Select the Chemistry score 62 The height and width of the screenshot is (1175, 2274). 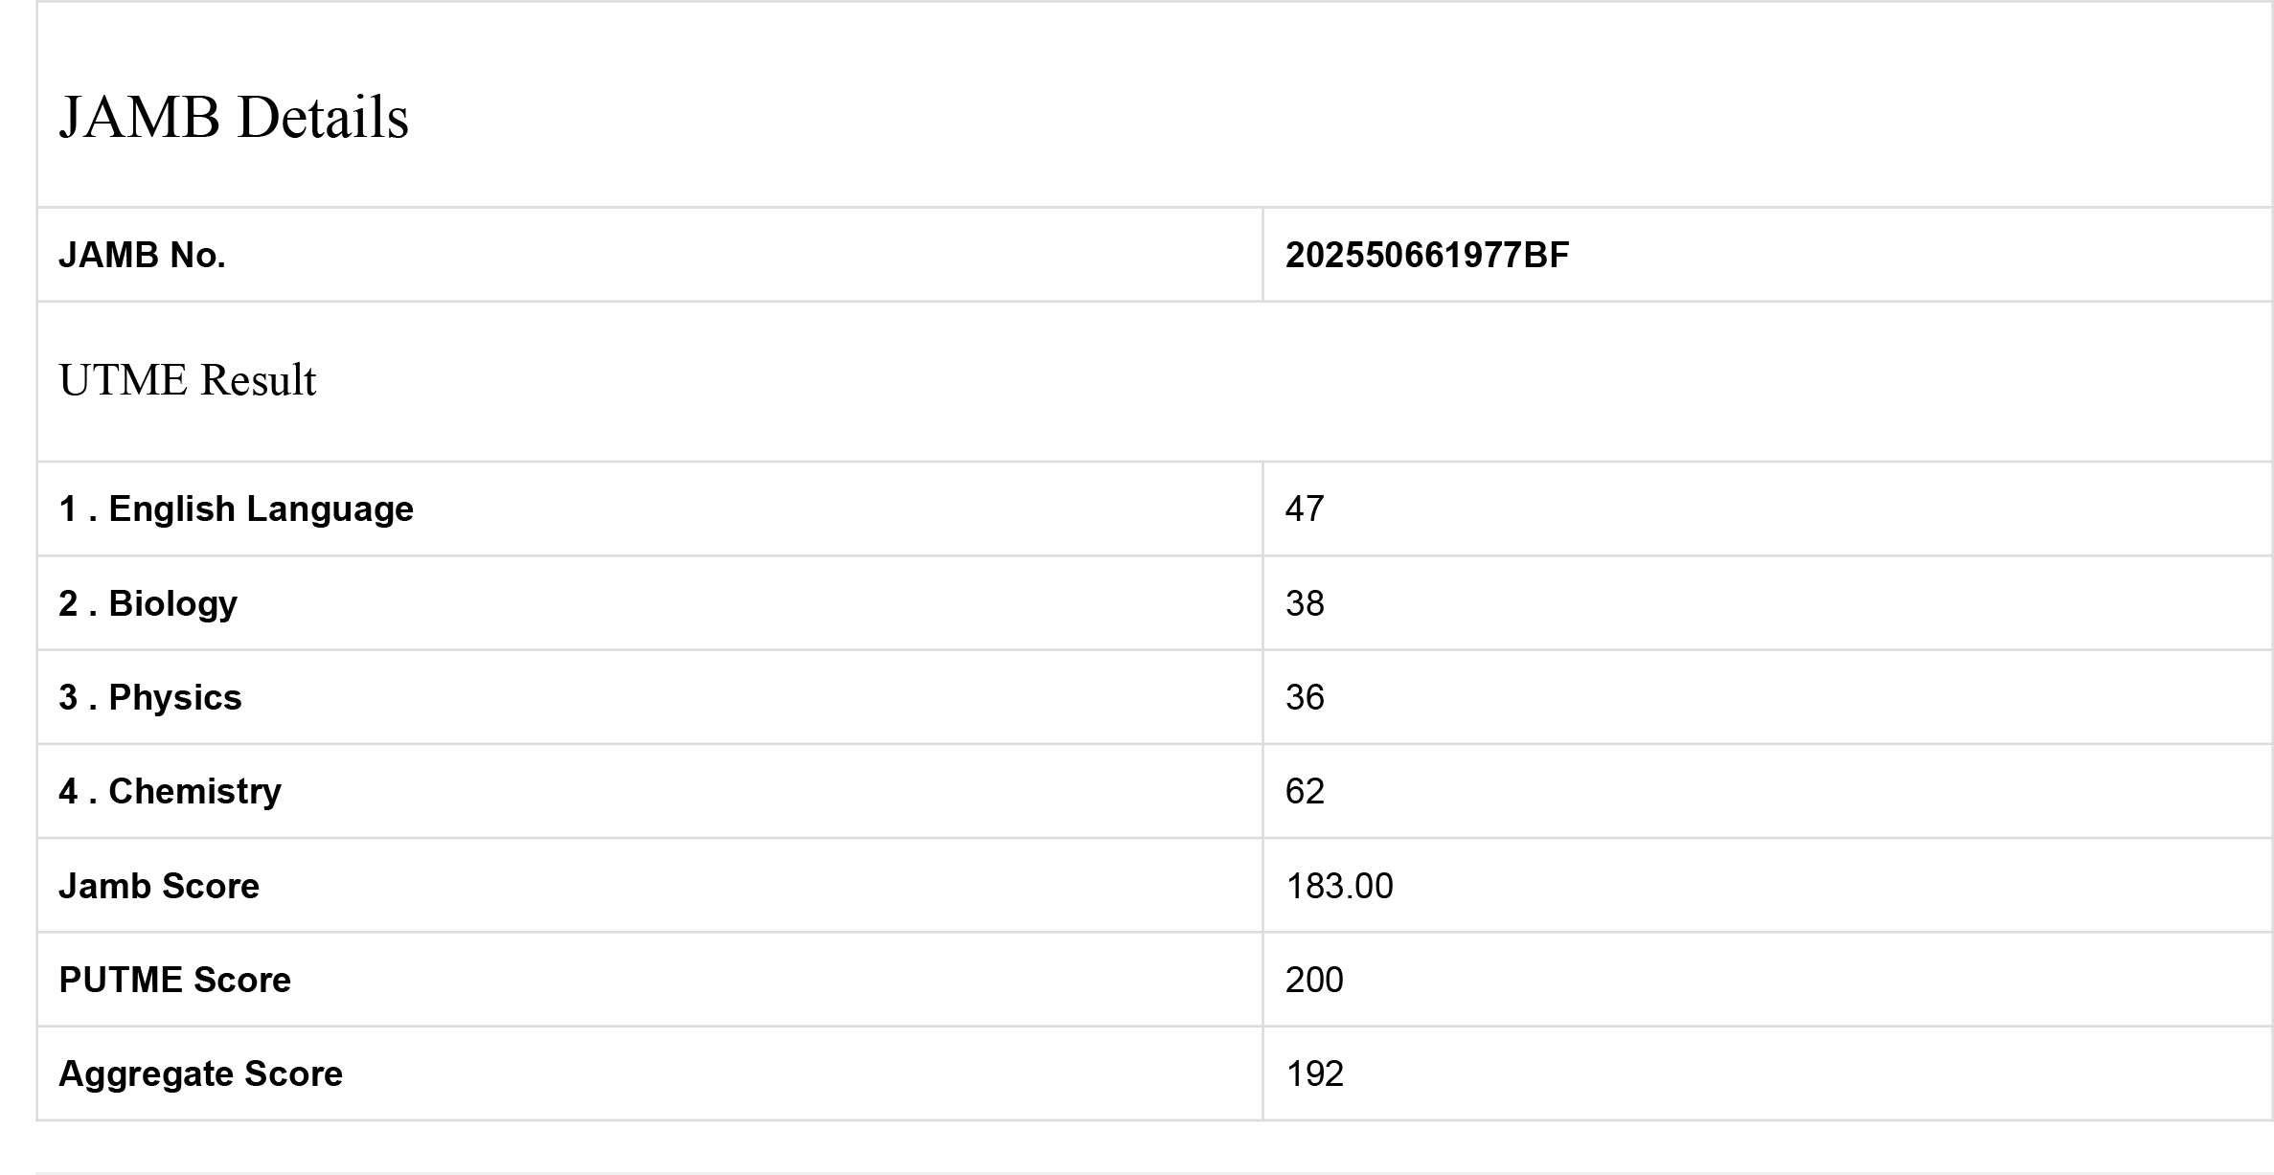1305,792
